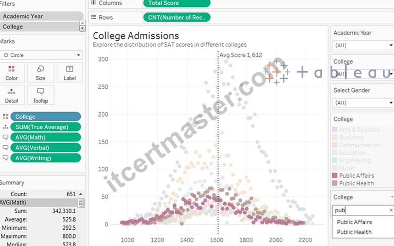This screenshot has width=394, height=246.
Task: Click the Academic Year filter pill
Action: [x=41, y=16]
